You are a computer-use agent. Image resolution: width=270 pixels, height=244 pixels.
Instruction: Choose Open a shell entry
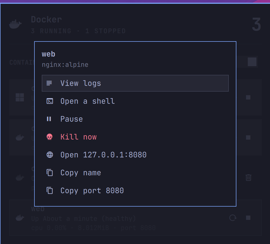(x=135, y=101)
